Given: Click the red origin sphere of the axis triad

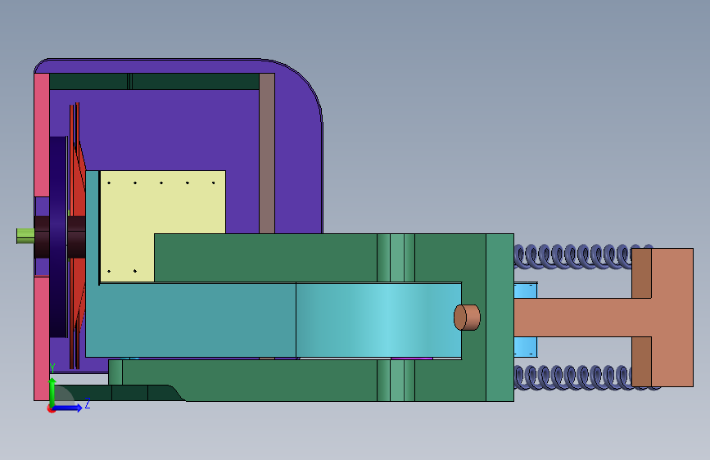Looking at the screenshot, I should click(x=51, y=408).
